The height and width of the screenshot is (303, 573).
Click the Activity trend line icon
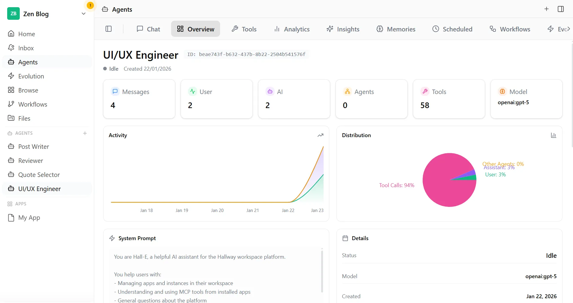[x=320, y=135]
